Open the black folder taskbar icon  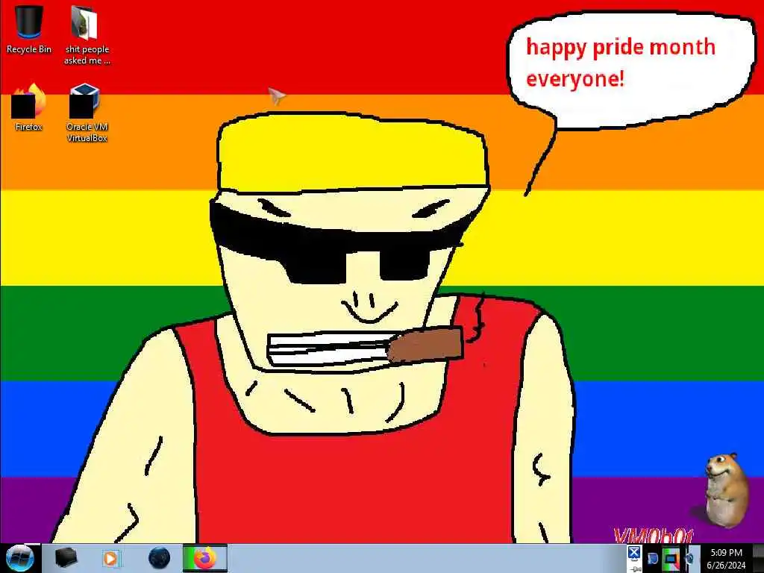(x=66, y=558)
